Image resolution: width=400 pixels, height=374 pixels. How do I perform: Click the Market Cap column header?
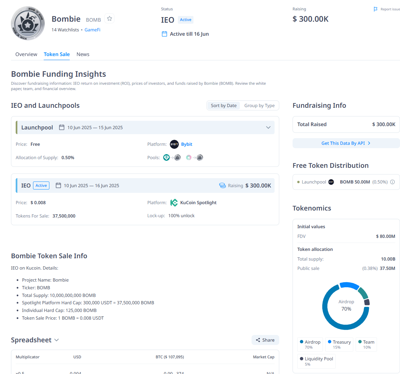pos(264,357)
